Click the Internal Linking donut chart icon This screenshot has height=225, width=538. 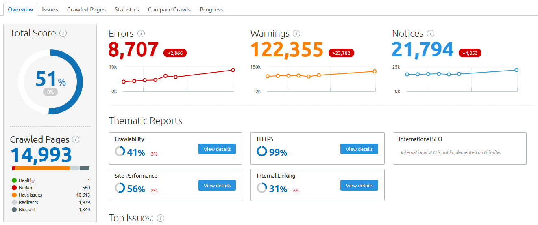point(262,188)
